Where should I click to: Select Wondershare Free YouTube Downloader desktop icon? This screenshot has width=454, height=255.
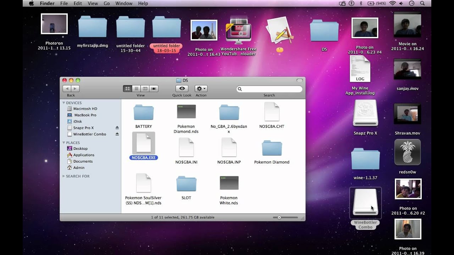coord(238,30)
